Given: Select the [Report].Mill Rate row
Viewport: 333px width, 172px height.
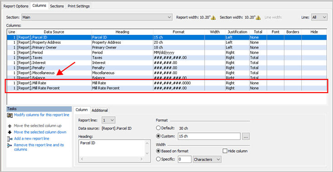Looking at the screenshot, I should coord(166,83).
